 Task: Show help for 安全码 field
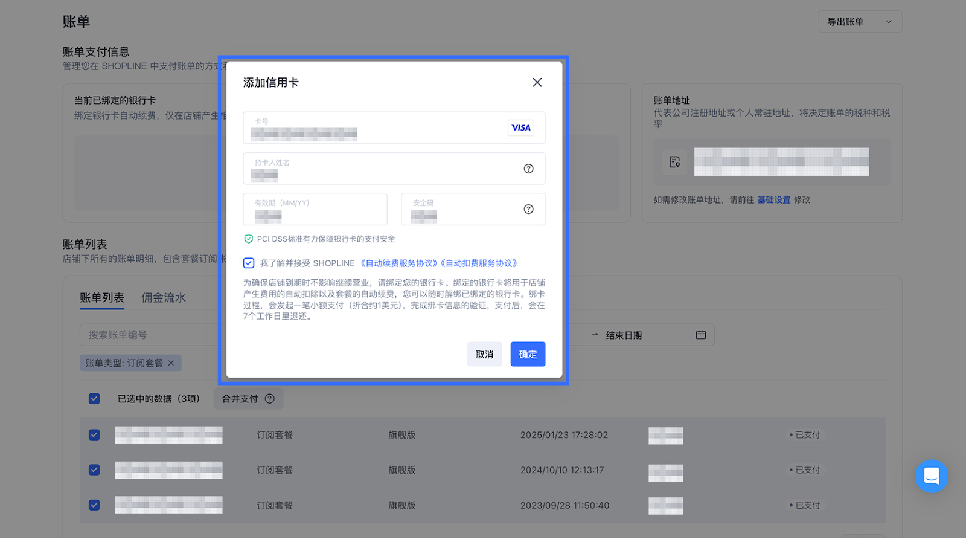tap(528, 209)
